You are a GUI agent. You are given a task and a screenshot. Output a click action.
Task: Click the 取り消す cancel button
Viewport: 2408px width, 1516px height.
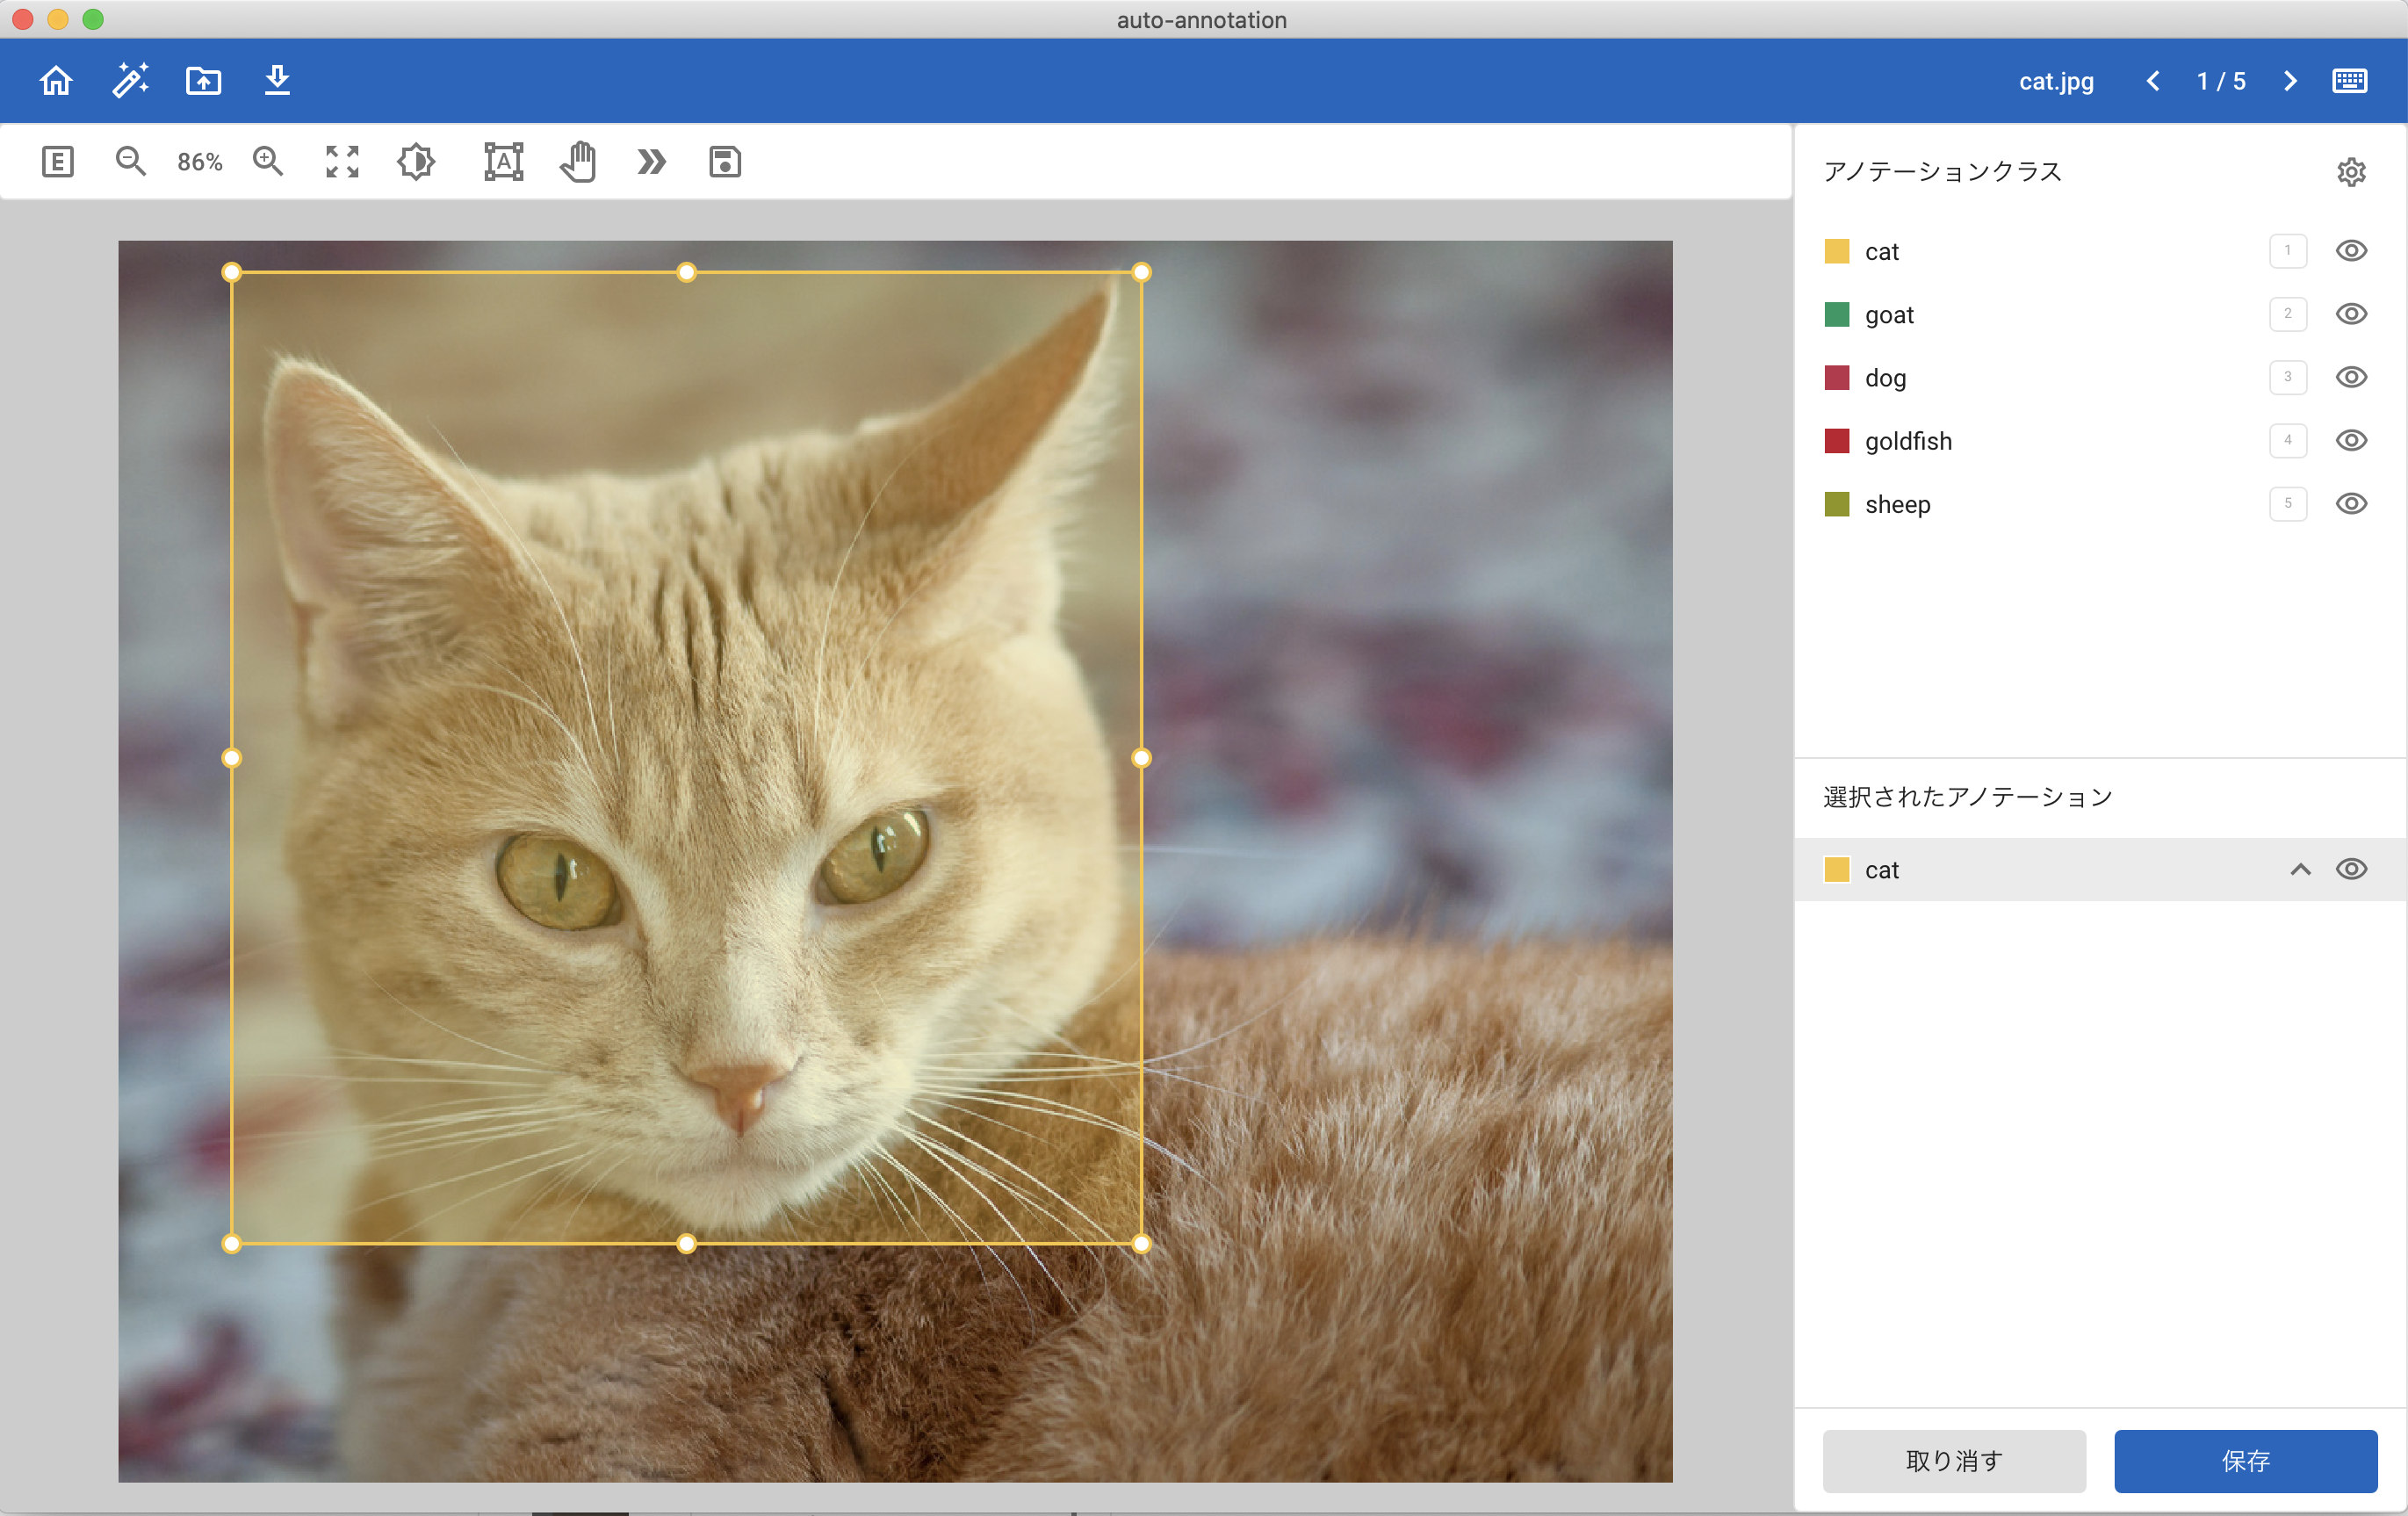click(x=1953, y=1460)
